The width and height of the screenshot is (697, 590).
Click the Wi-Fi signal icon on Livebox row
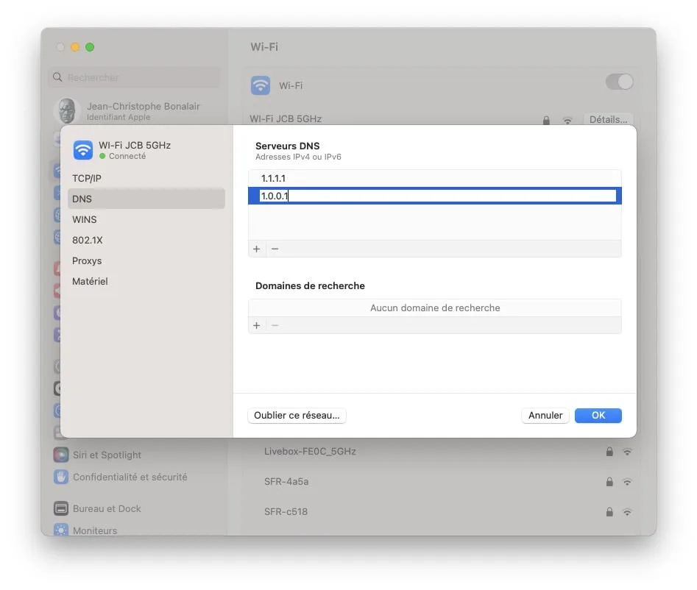pos(627,452)
